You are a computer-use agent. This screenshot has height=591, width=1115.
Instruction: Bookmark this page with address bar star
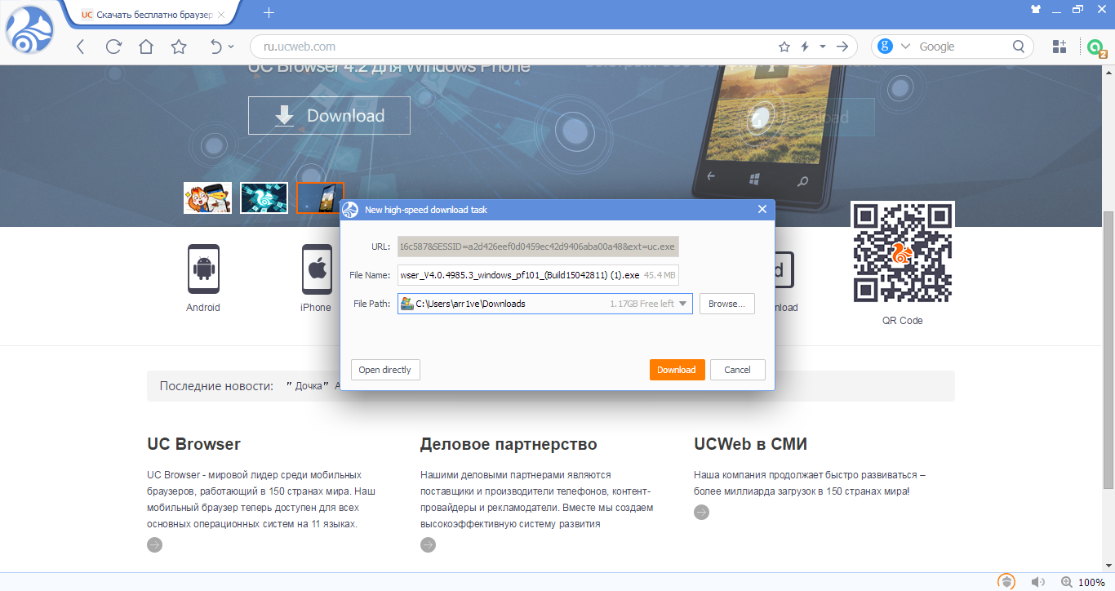point(784,47)
